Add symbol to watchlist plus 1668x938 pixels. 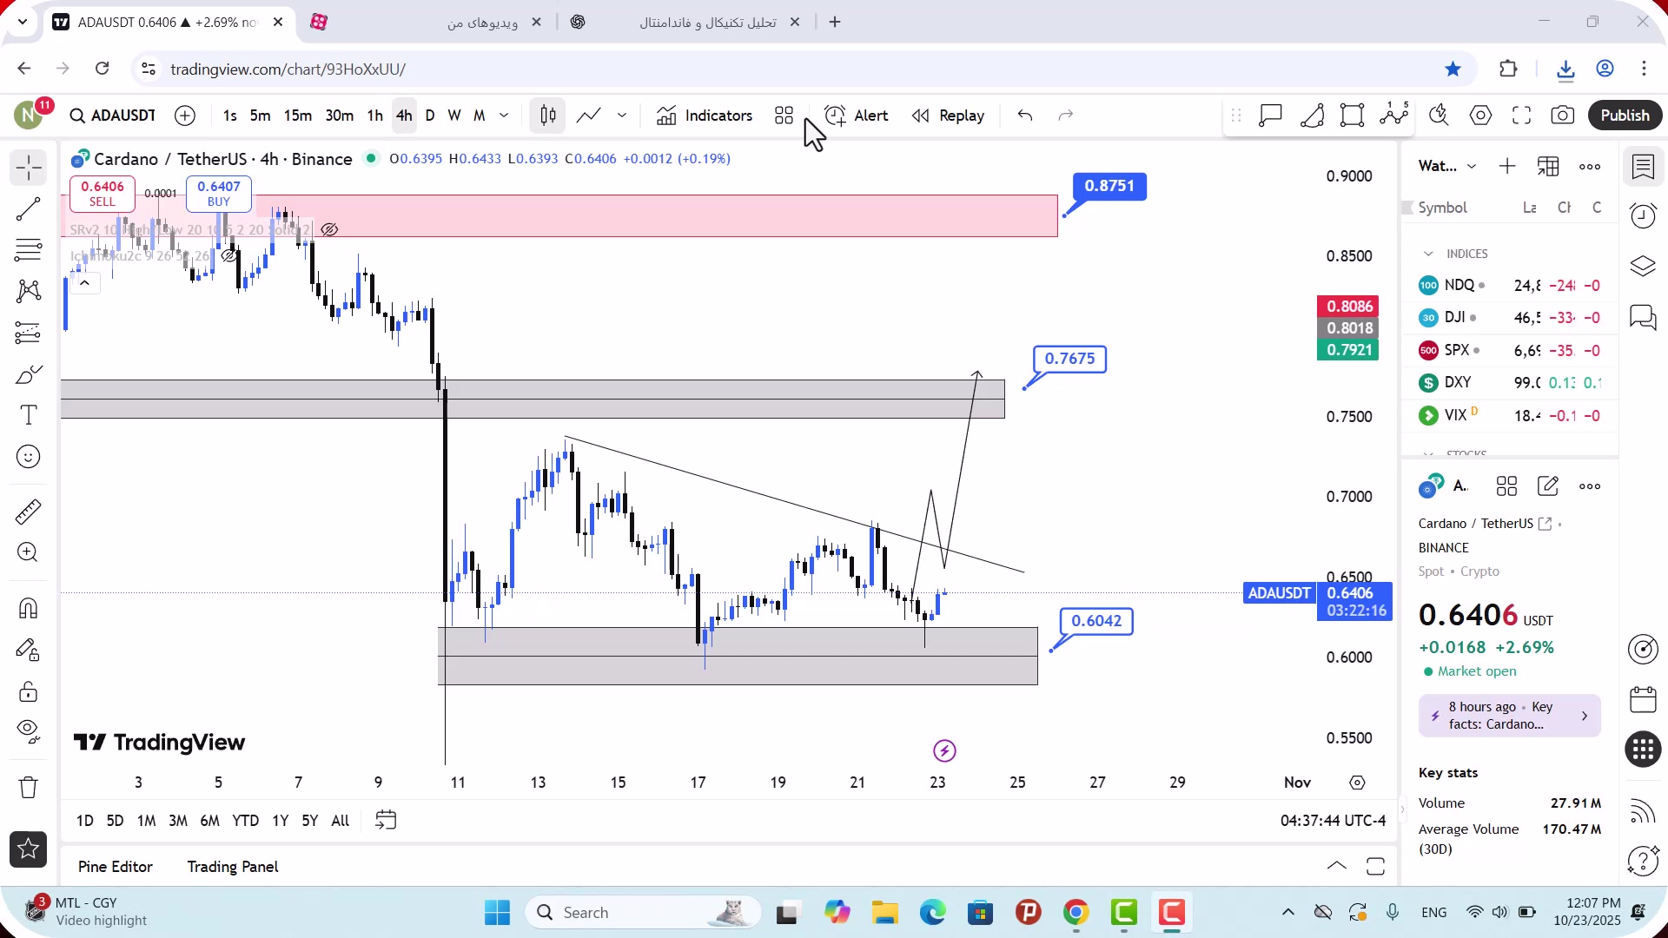point(1507,166)
